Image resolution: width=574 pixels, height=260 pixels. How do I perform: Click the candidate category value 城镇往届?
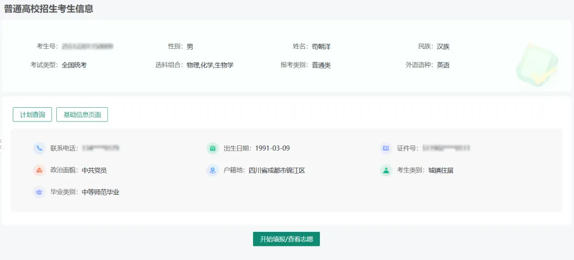click(x=441, y=170)
